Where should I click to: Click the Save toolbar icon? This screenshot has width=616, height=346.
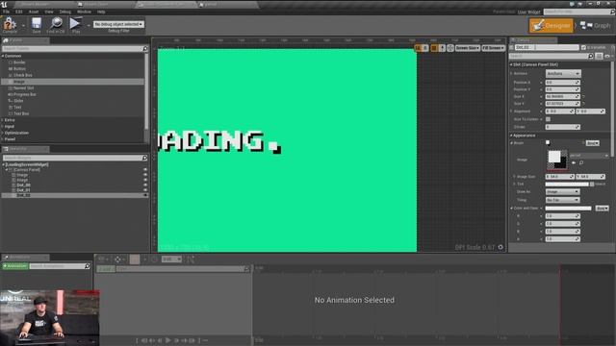tap(37, 23)
